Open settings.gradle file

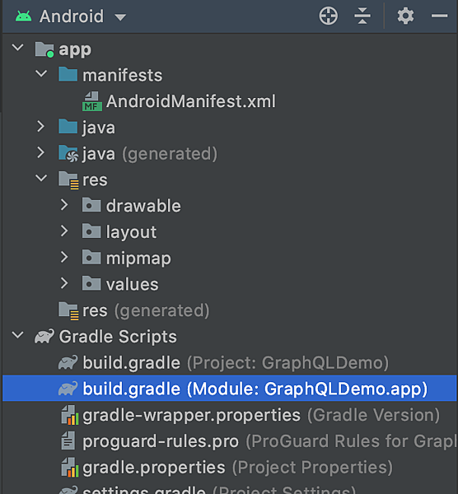(219, 490)
